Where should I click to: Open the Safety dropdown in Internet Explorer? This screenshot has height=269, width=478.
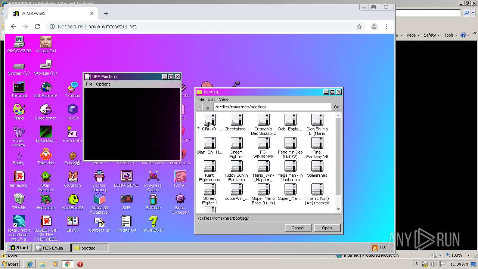(x=432, y=35)
